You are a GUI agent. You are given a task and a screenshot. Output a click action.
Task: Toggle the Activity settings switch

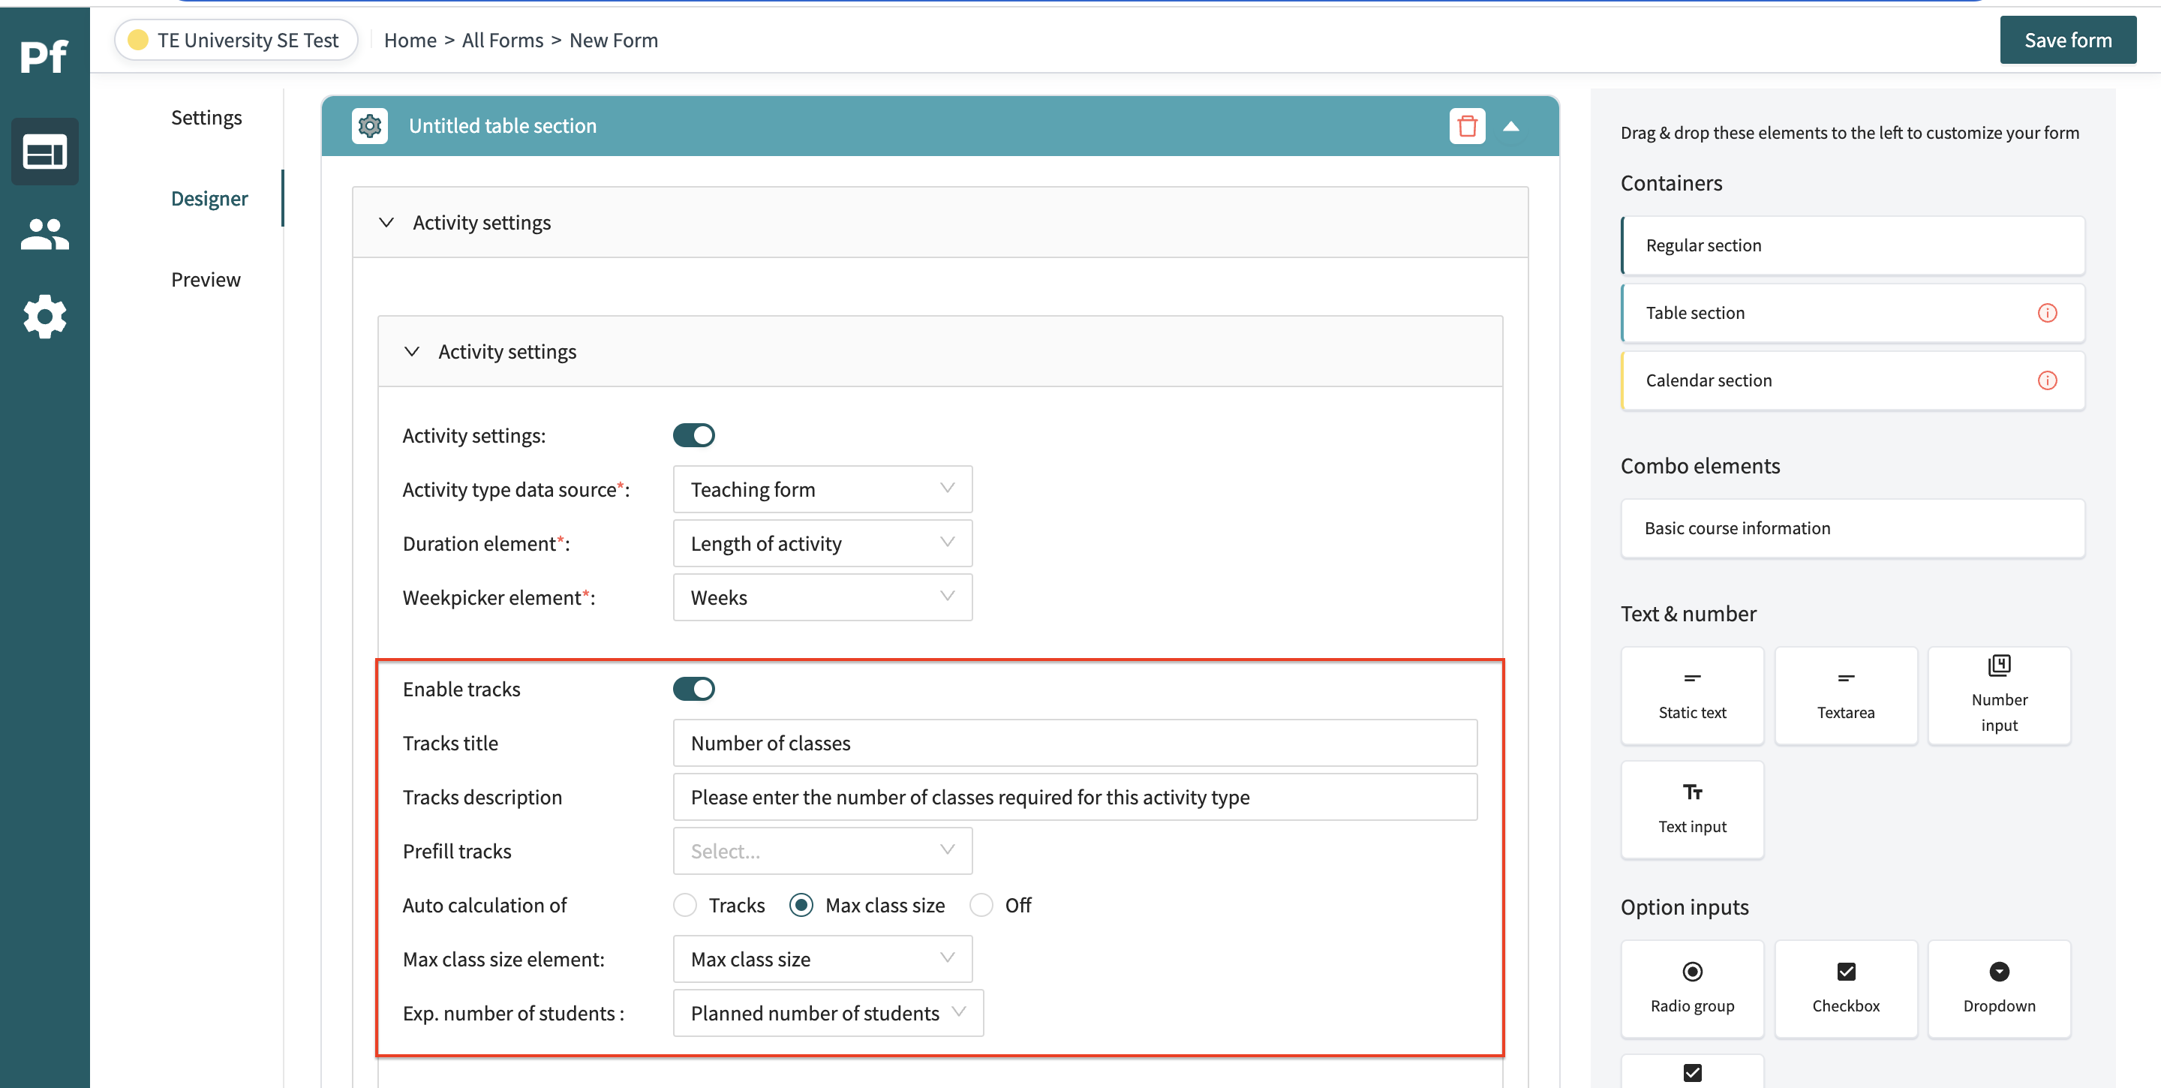tap(694, 435)
